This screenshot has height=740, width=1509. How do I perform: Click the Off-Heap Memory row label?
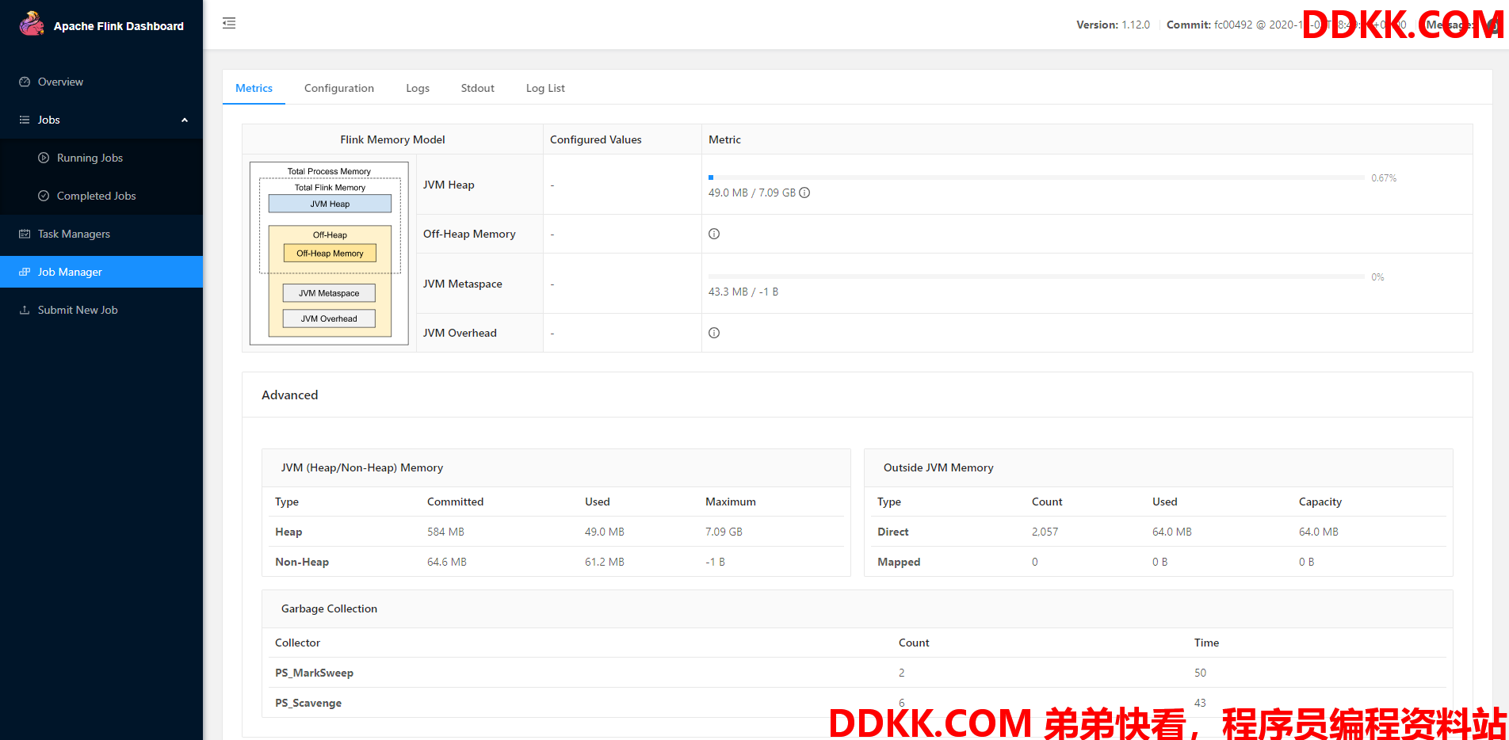(469, 234)
